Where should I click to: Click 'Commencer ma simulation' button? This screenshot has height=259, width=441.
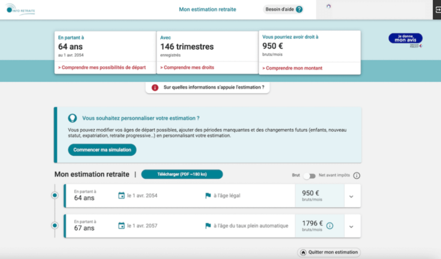(x=102, y=150)
